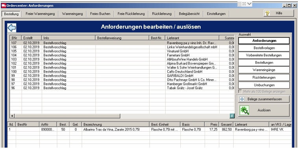
Task: Click the teal F filter icon
Action: pos(232,116)
